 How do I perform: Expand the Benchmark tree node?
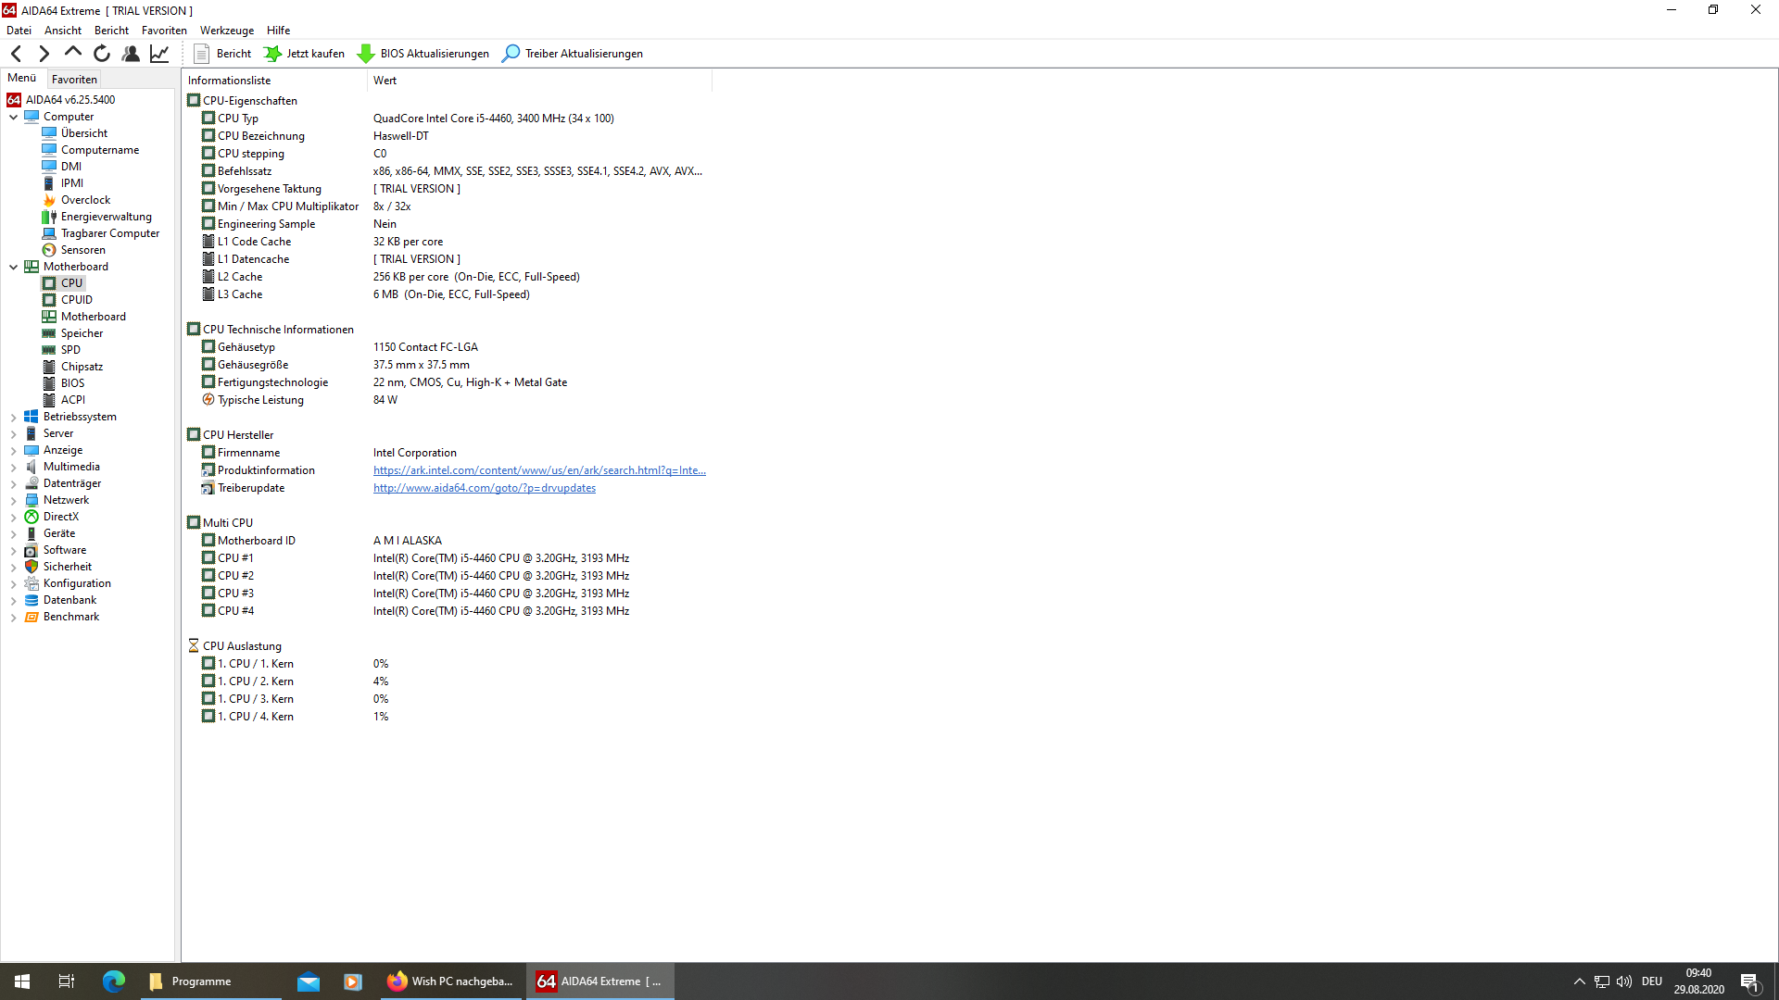(14, 618)
